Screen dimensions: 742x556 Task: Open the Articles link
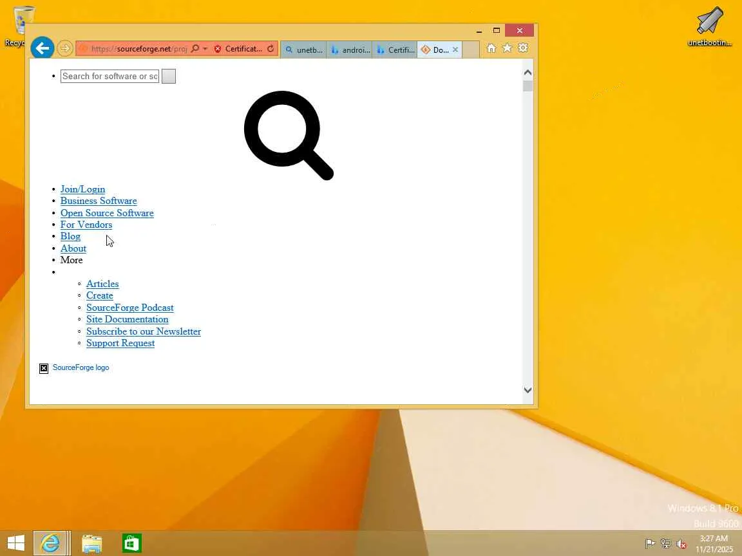(x=102, y=284)
